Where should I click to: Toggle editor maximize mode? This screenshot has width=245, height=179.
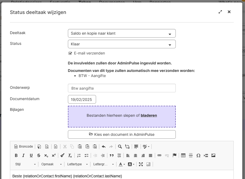point(141,164)
